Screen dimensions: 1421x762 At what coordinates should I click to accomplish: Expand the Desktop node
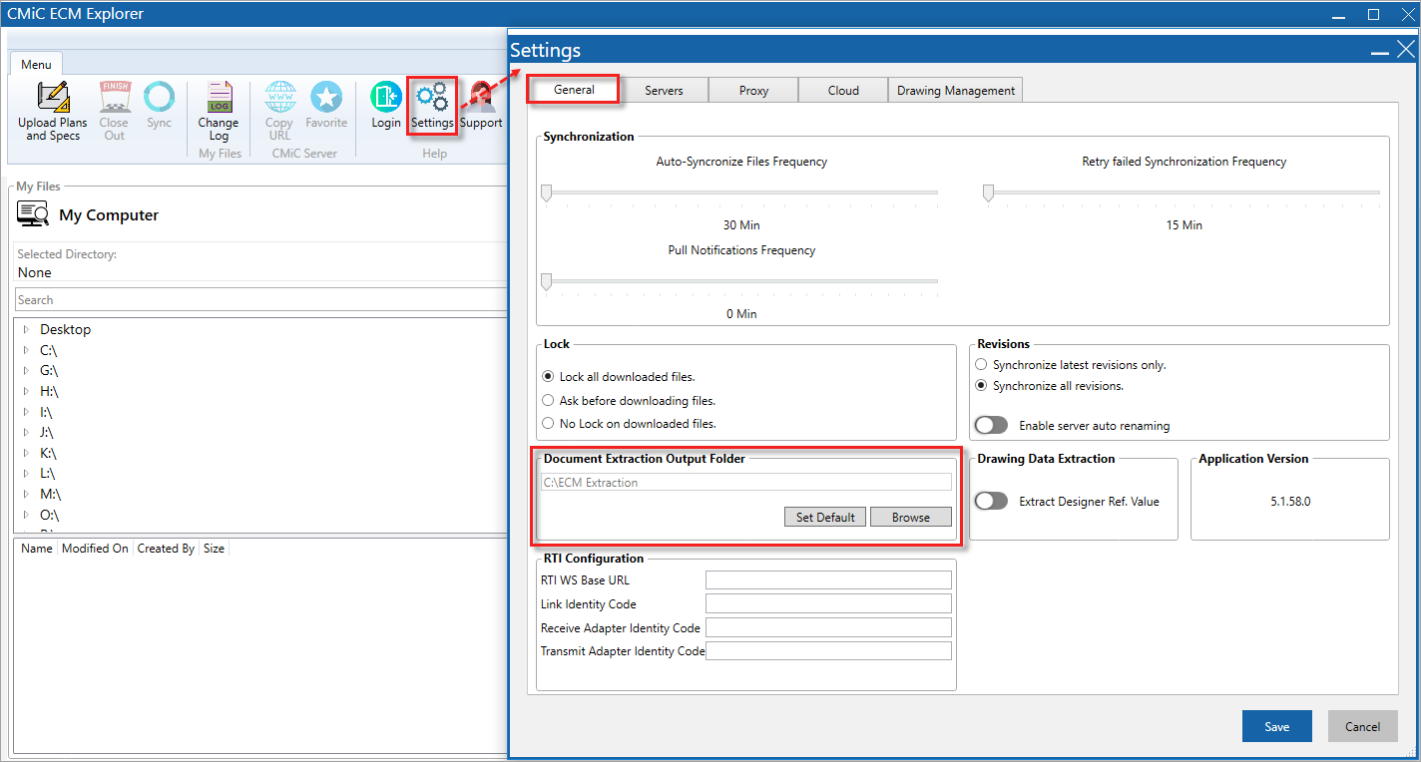point(27,329)
